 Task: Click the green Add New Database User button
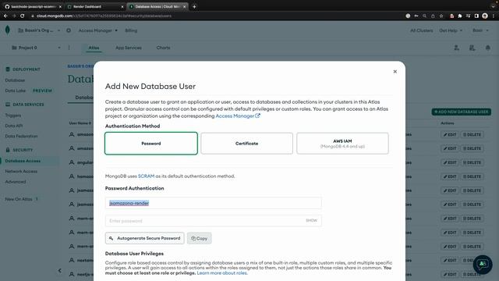[x=461, y=112]
